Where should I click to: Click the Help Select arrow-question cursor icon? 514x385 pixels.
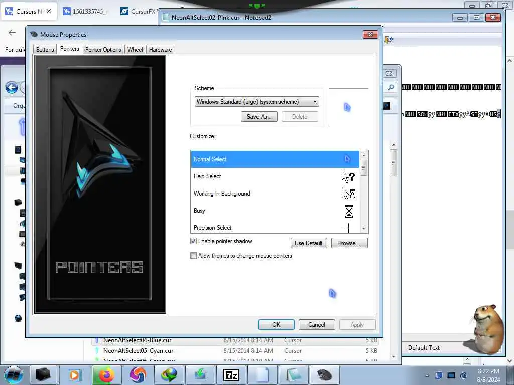pyautogui.click(x=348, y=177)
